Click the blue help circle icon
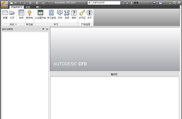This screenshot has height=119, width=182. (160, 3)
